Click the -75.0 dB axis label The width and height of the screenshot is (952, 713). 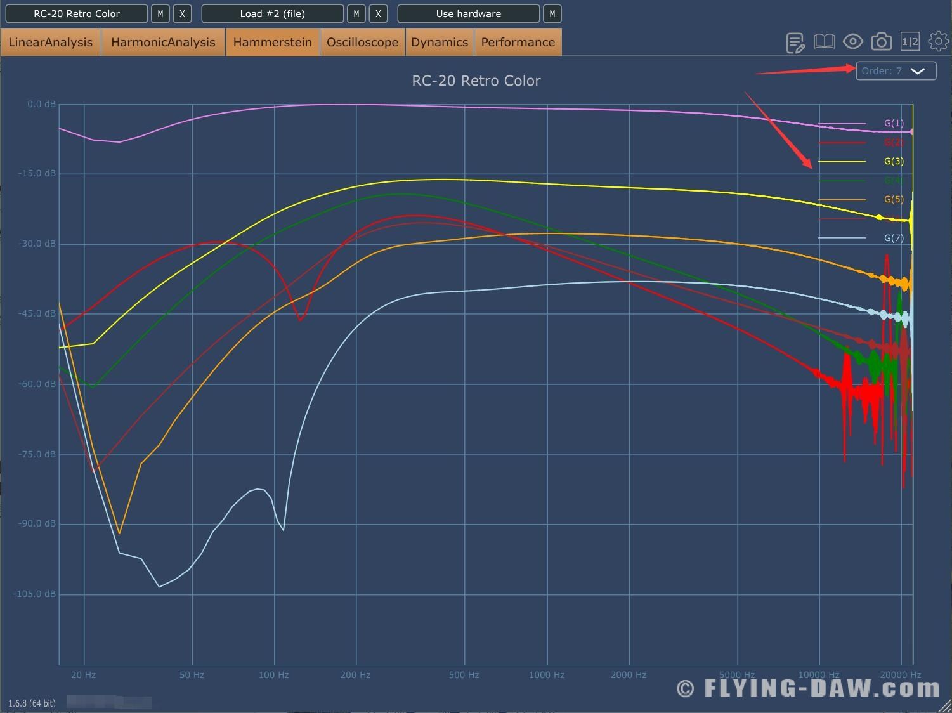click(x=36, y=454)
